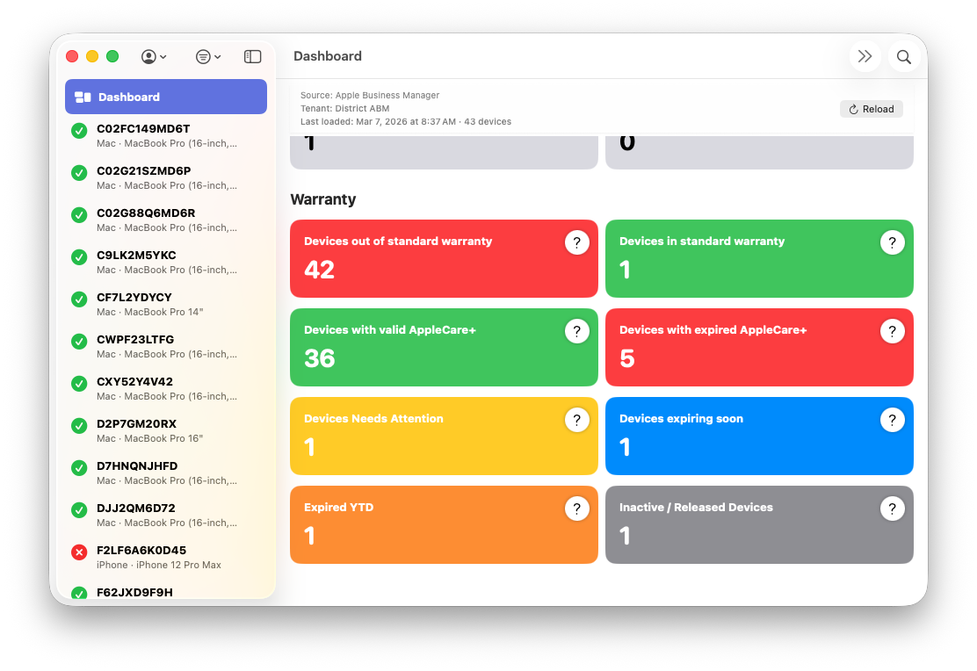Click the help icon on 'Devices out of standard warranty'

tap(577, 242)
